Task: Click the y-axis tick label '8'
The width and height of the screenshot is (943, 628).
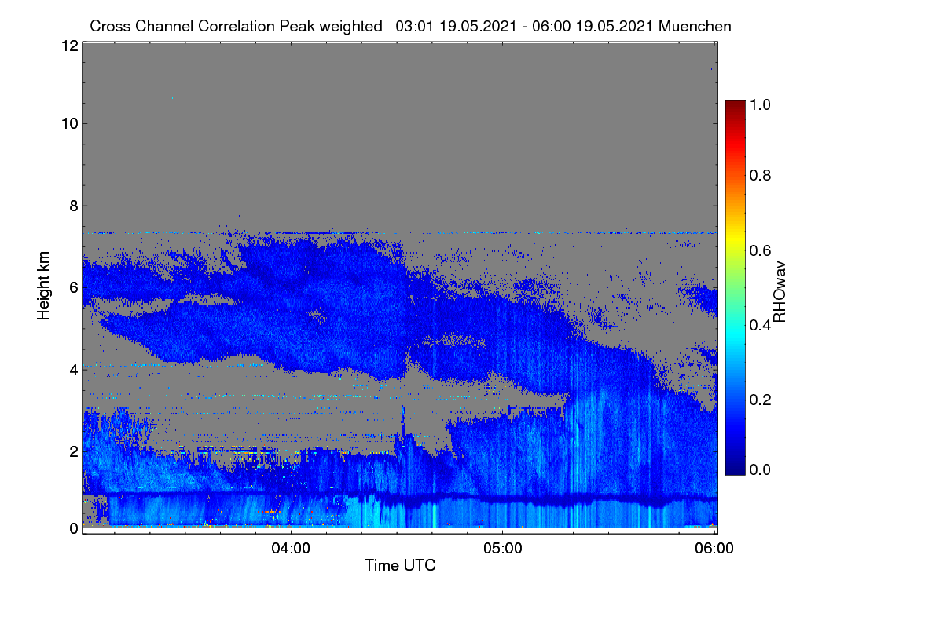Action: pyautogui.click(x=72, y=206)
